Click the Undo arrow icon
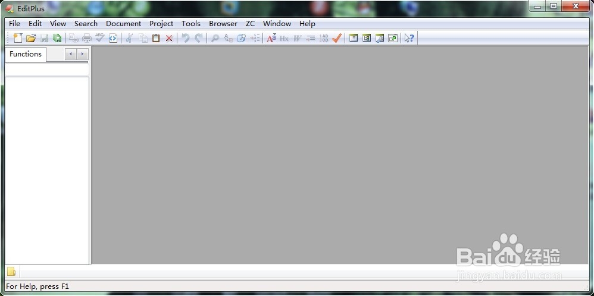This screenshot has height=296, width=594. point(185,38)
